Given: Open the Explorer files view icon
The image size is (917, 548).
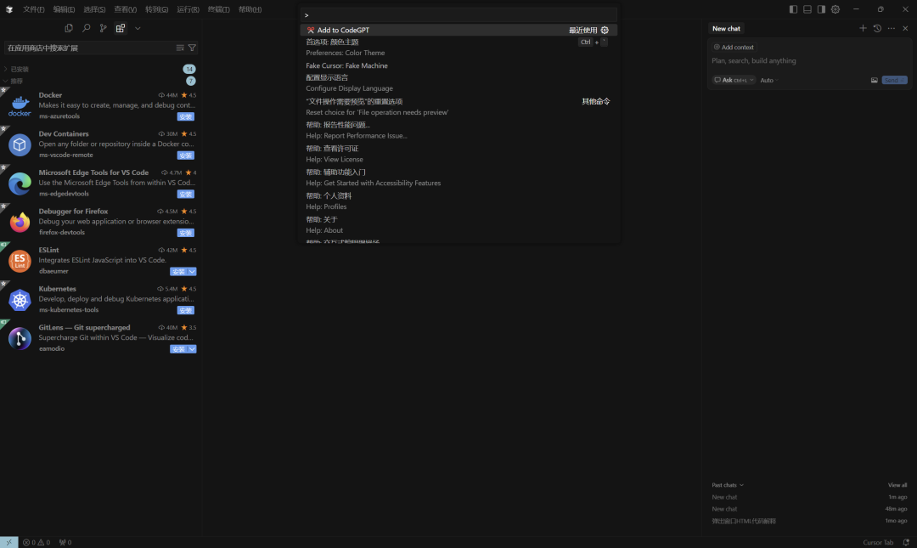Looking at the screenshot, I should tap(69, 28).
